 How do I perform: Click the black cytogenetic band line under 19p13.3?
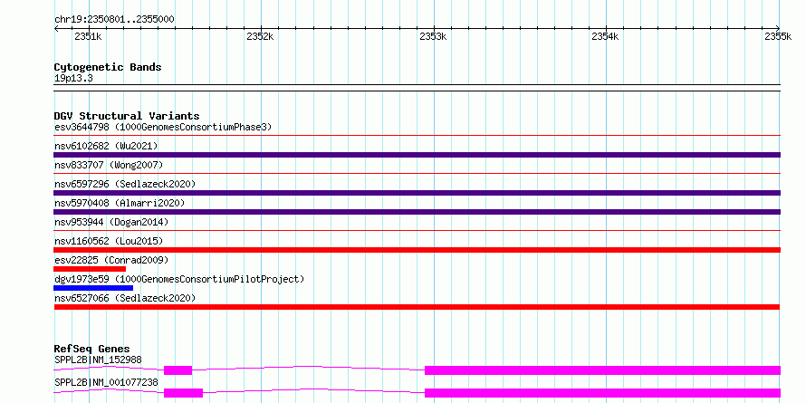pyautogui.click(x=417, y=88)
